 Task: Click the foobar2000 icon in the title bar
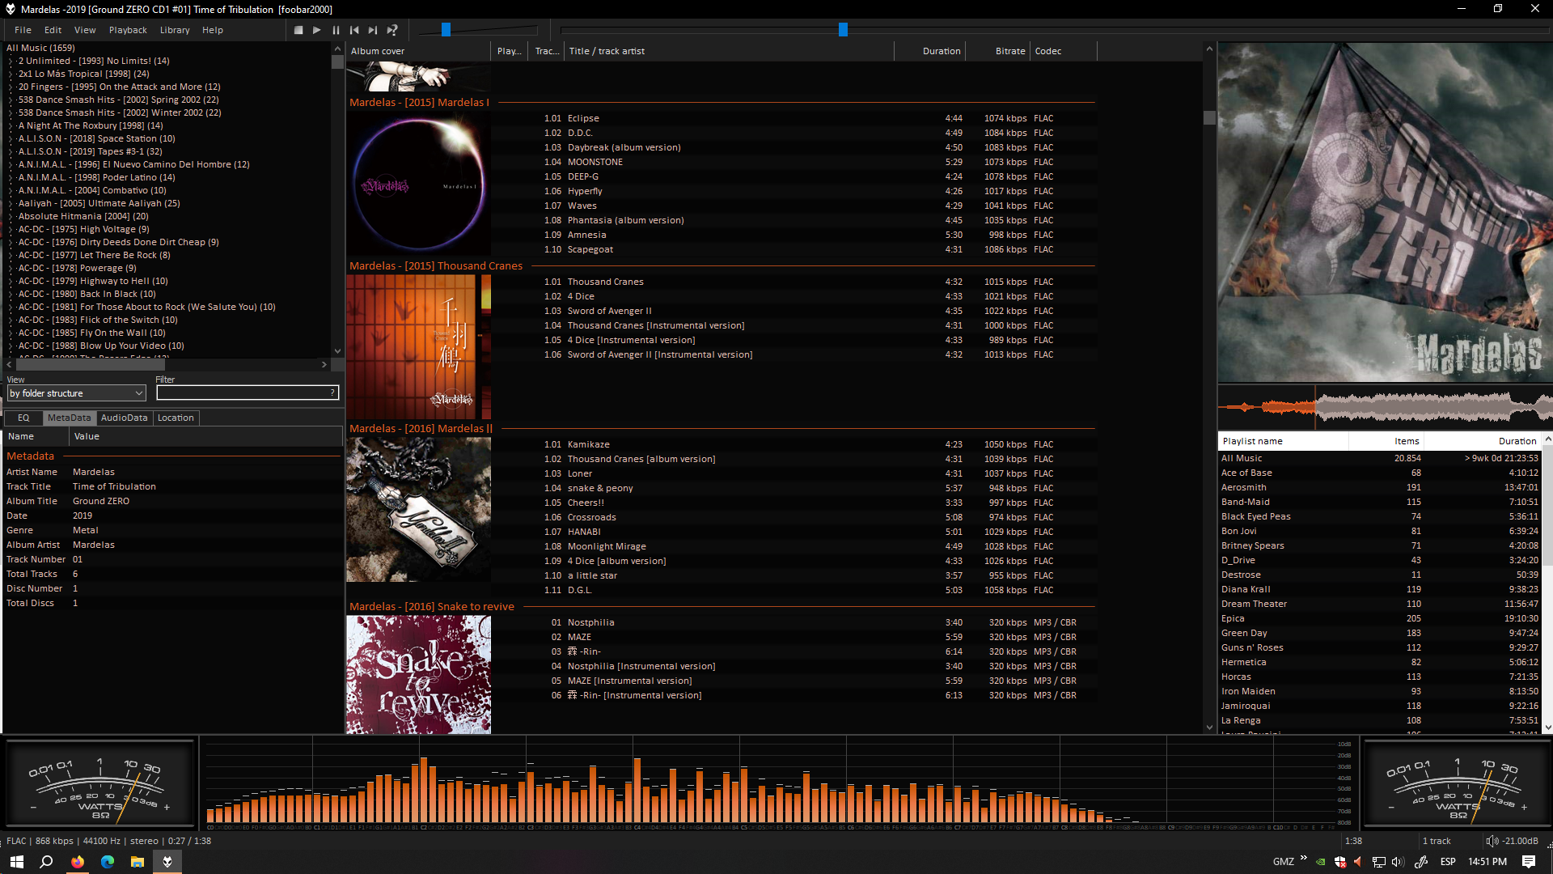(x=11, y=9)
